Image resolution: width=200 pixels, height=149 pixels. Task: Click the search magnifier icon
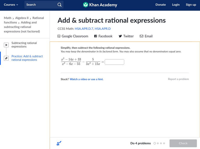(x=59, y=5)
